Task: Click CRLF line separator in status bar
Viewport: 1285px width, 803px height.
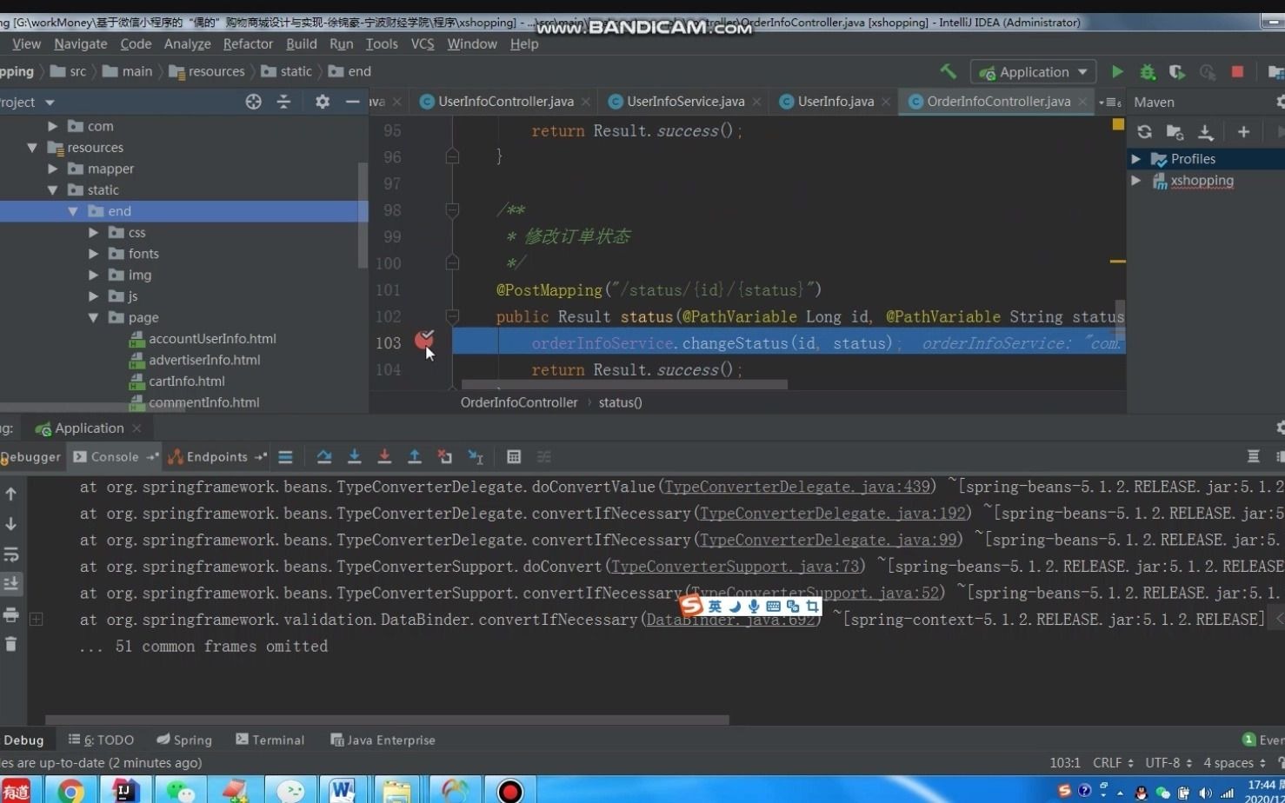Action: (1113, 763)
